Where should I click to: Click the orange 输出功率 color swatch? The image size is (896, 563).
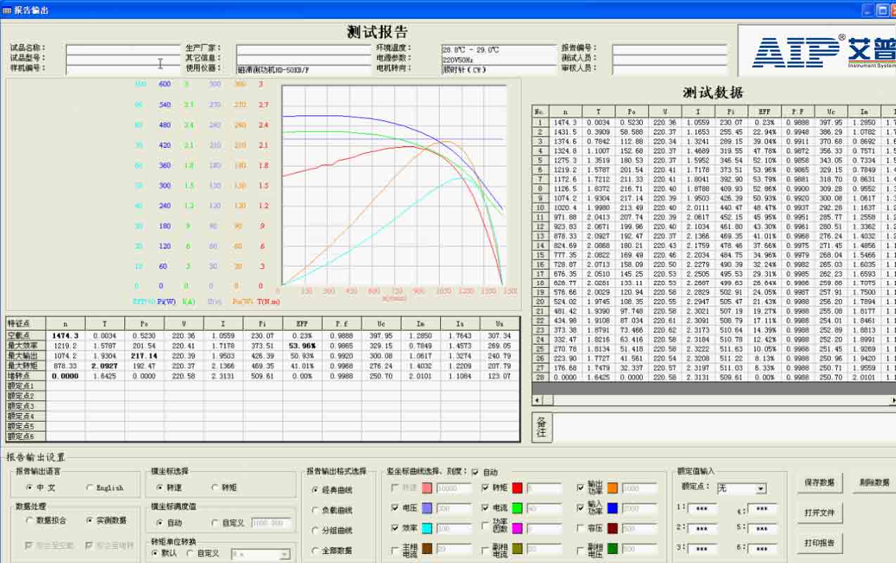click(x=613, y=488)
